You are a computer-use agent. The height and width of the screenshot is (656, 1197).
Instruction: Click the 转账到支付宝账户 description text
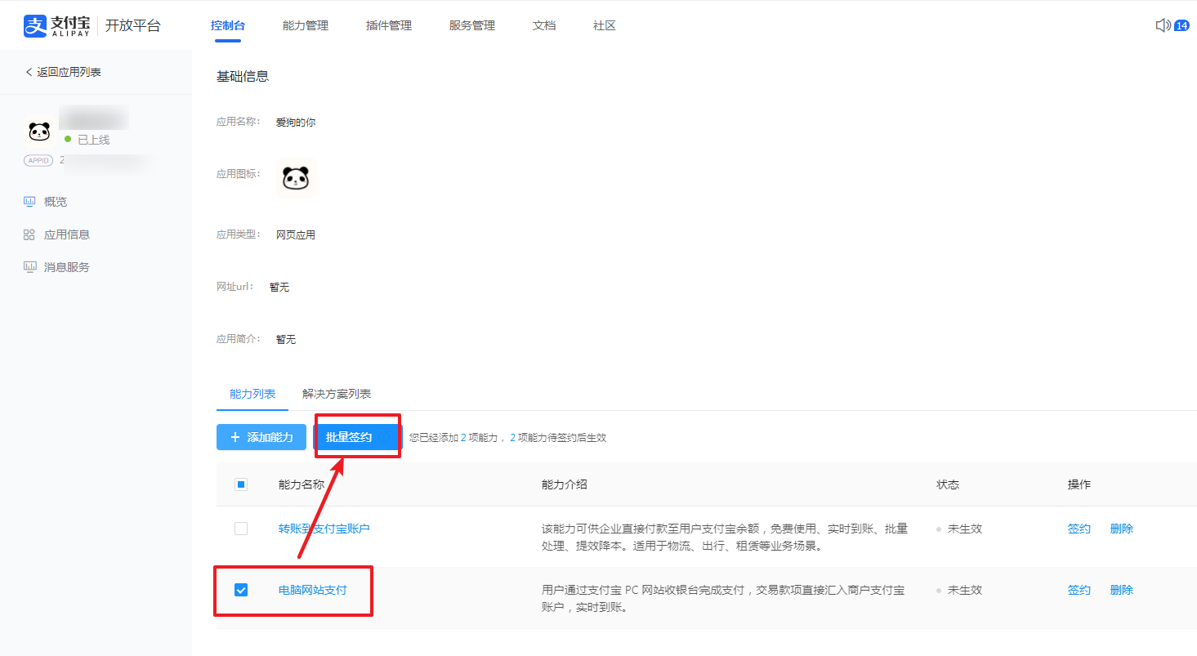pyautogui.click(x=725, y=537)
